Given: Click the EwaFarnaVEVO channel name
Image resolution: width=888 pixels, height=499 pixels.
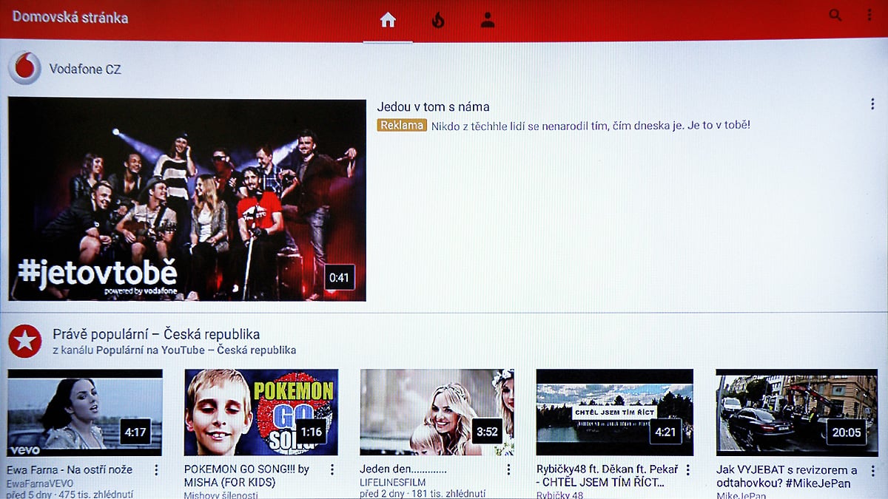Looking at the screenshot, I should click(39, 483).
